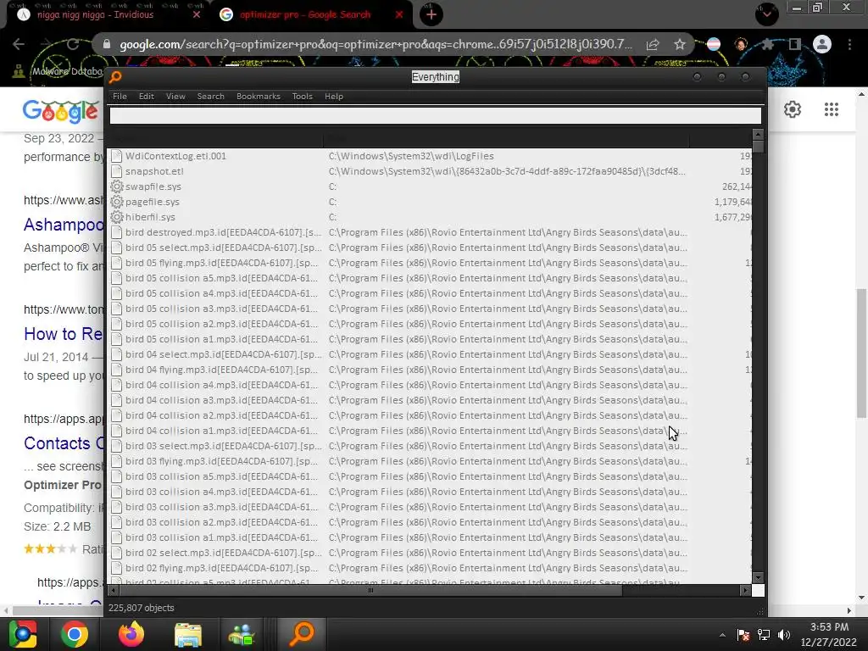868x651 pixels.
Task: Open the View menu in Everything
Action: coord(175,97)
